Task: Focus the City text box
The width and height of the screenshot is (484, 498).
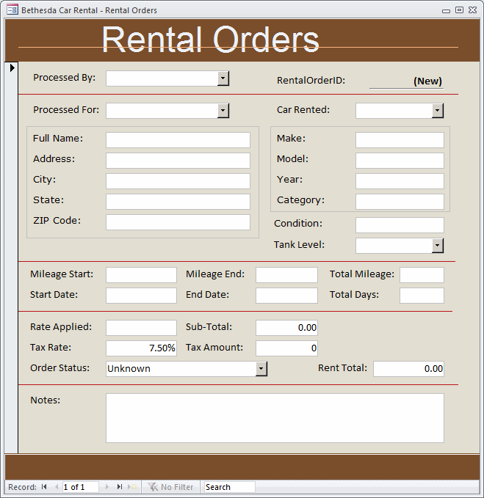Action: pos(178,181)
